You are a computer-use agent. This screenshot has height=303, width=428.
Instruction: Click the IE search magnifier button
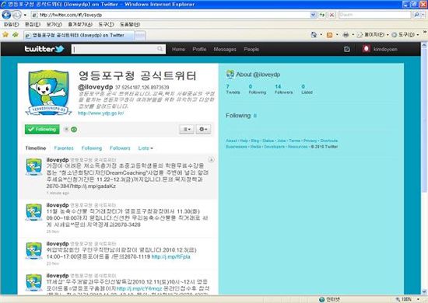pos(416,15)
